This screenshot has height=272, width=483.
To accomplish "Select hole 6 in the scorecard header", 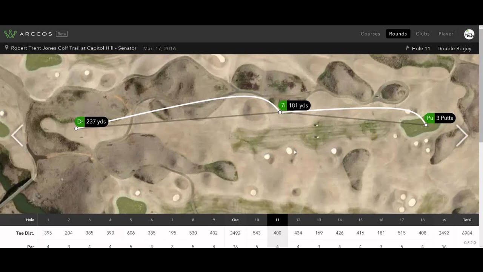I will 152,220.
